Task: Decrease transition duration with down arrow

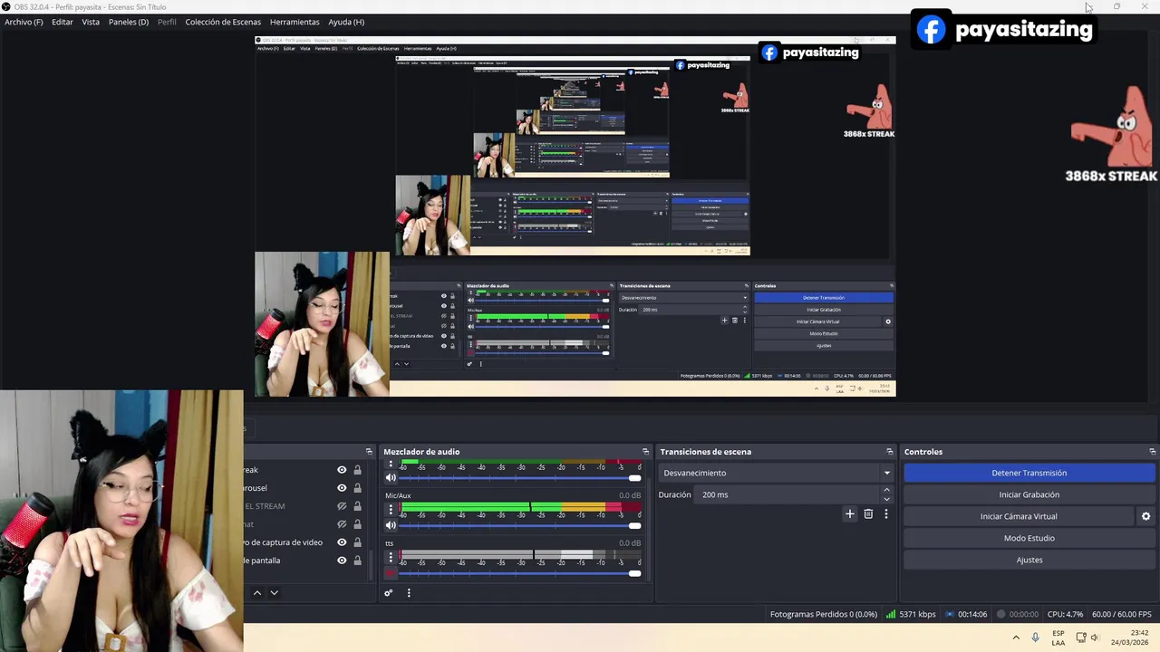Action: [886, 499]
